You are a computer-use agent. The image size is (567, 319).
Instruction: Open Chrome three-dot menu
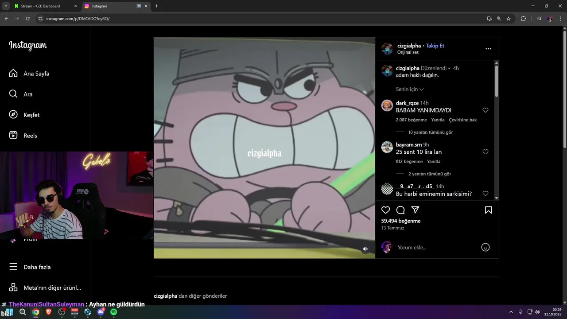pyautogui.click(x=561, y=19)
